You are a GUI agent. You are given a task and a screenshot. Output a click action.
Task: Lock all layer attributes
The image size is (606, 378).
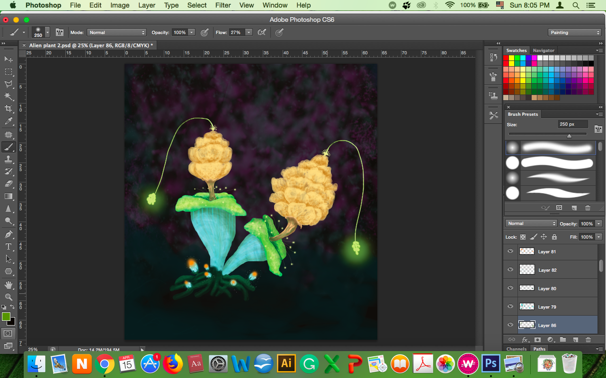pyautogui.click(x=554, y=237)
